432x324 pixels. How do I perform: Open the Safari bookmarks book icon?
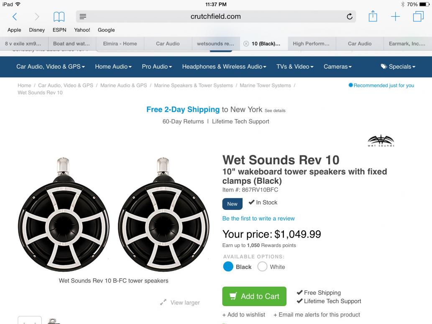click(x=58, y=17)
